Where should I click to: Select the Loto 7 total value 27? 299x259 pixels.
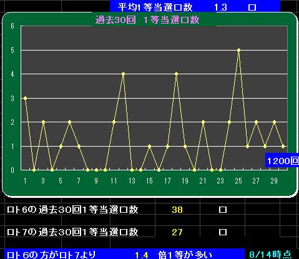(177, 232)
